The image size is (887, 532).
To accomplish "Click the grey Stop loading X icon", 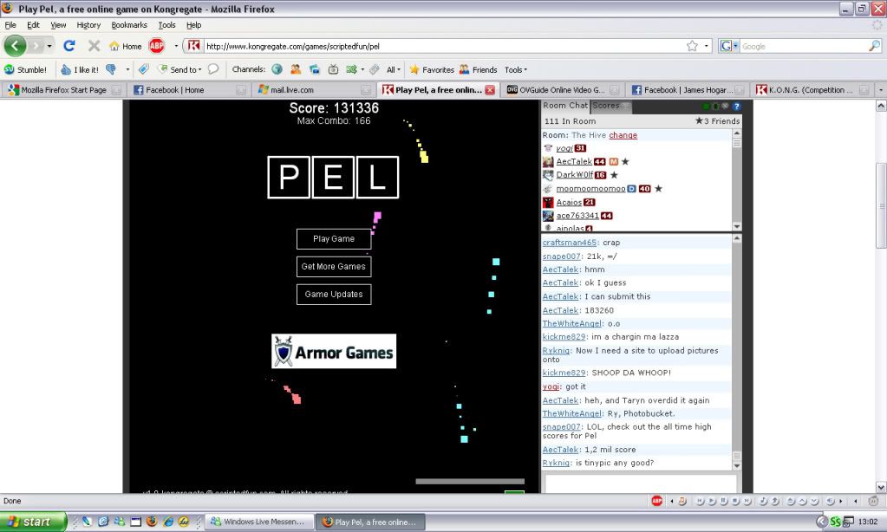I will point(94,46).
